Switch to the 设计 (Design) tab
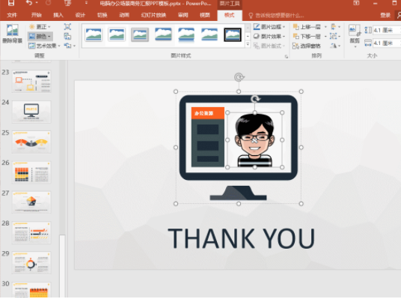401x299 pixels. (80, 15)
